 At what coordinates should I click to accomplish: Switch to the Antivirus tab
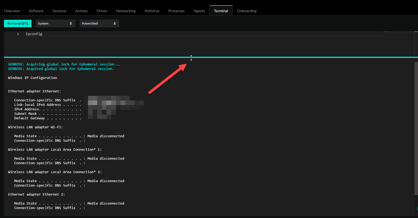(x=152, y=11)
